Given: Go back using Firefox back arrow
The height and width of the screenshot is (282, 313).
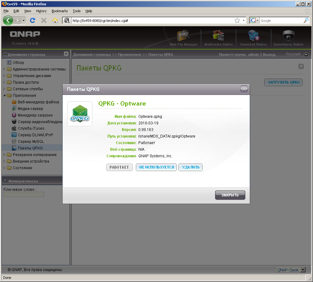Looking at the screenshot, I should click(x=8, y=20).
